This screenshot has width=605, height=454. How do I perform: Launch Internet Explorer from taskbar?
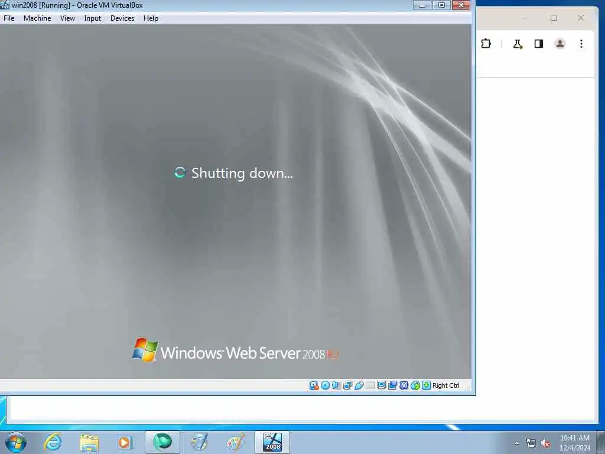[53, 442]
